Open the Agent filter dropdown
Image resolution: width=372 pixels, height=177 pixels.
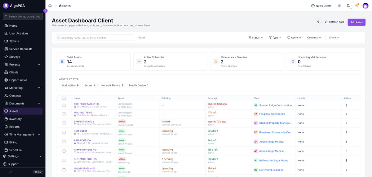point(294,38)
